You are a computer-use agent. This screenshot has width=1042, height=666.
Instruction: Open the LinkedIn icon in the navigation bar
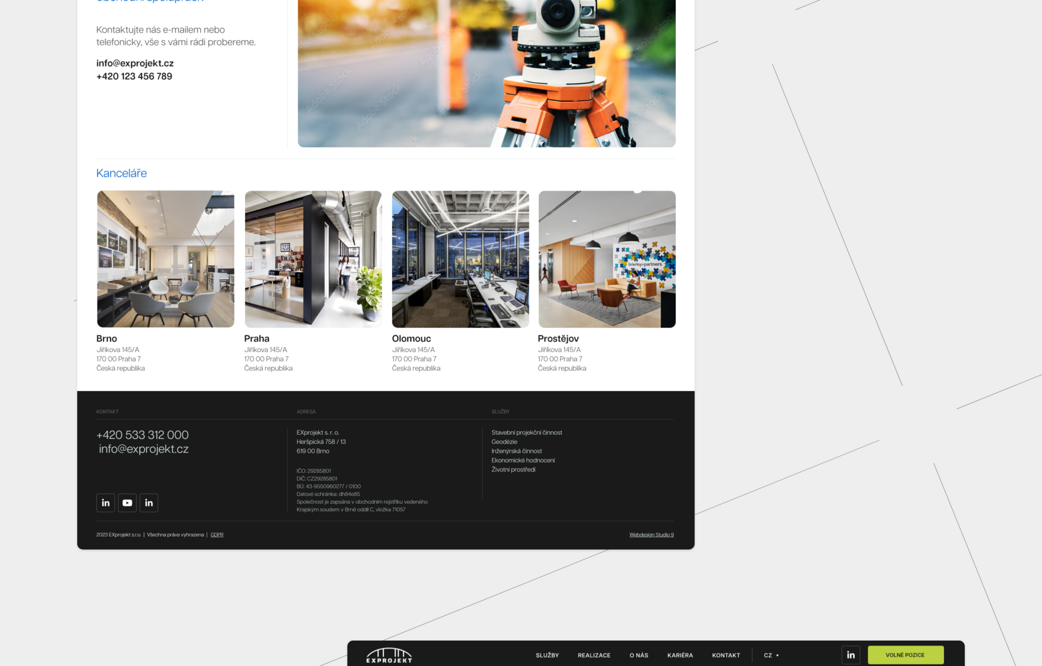click(850, 655)
